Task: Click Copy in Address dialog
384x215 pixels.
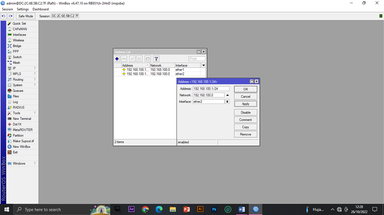Action: coord(245,127)
